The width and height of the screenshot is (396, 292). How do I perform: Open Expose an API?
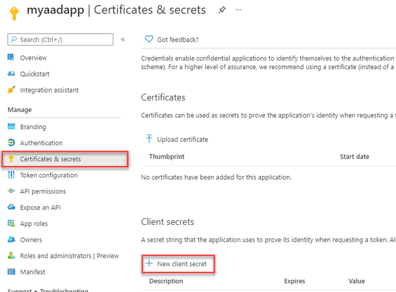pyautogui.click(x=40, y=207)
